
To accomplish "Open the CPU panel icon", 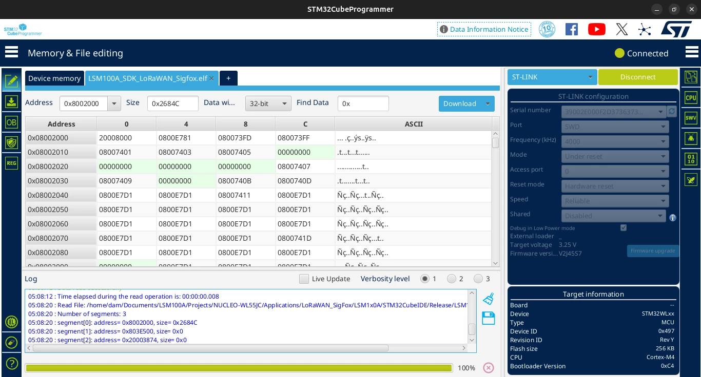I will (691, 97).
